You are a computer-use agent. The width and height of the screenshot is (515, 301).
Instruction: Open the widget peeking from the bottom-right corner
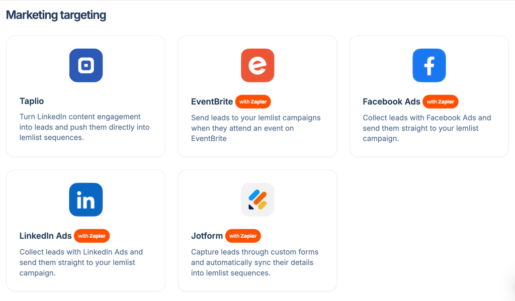tap(510, 296)
